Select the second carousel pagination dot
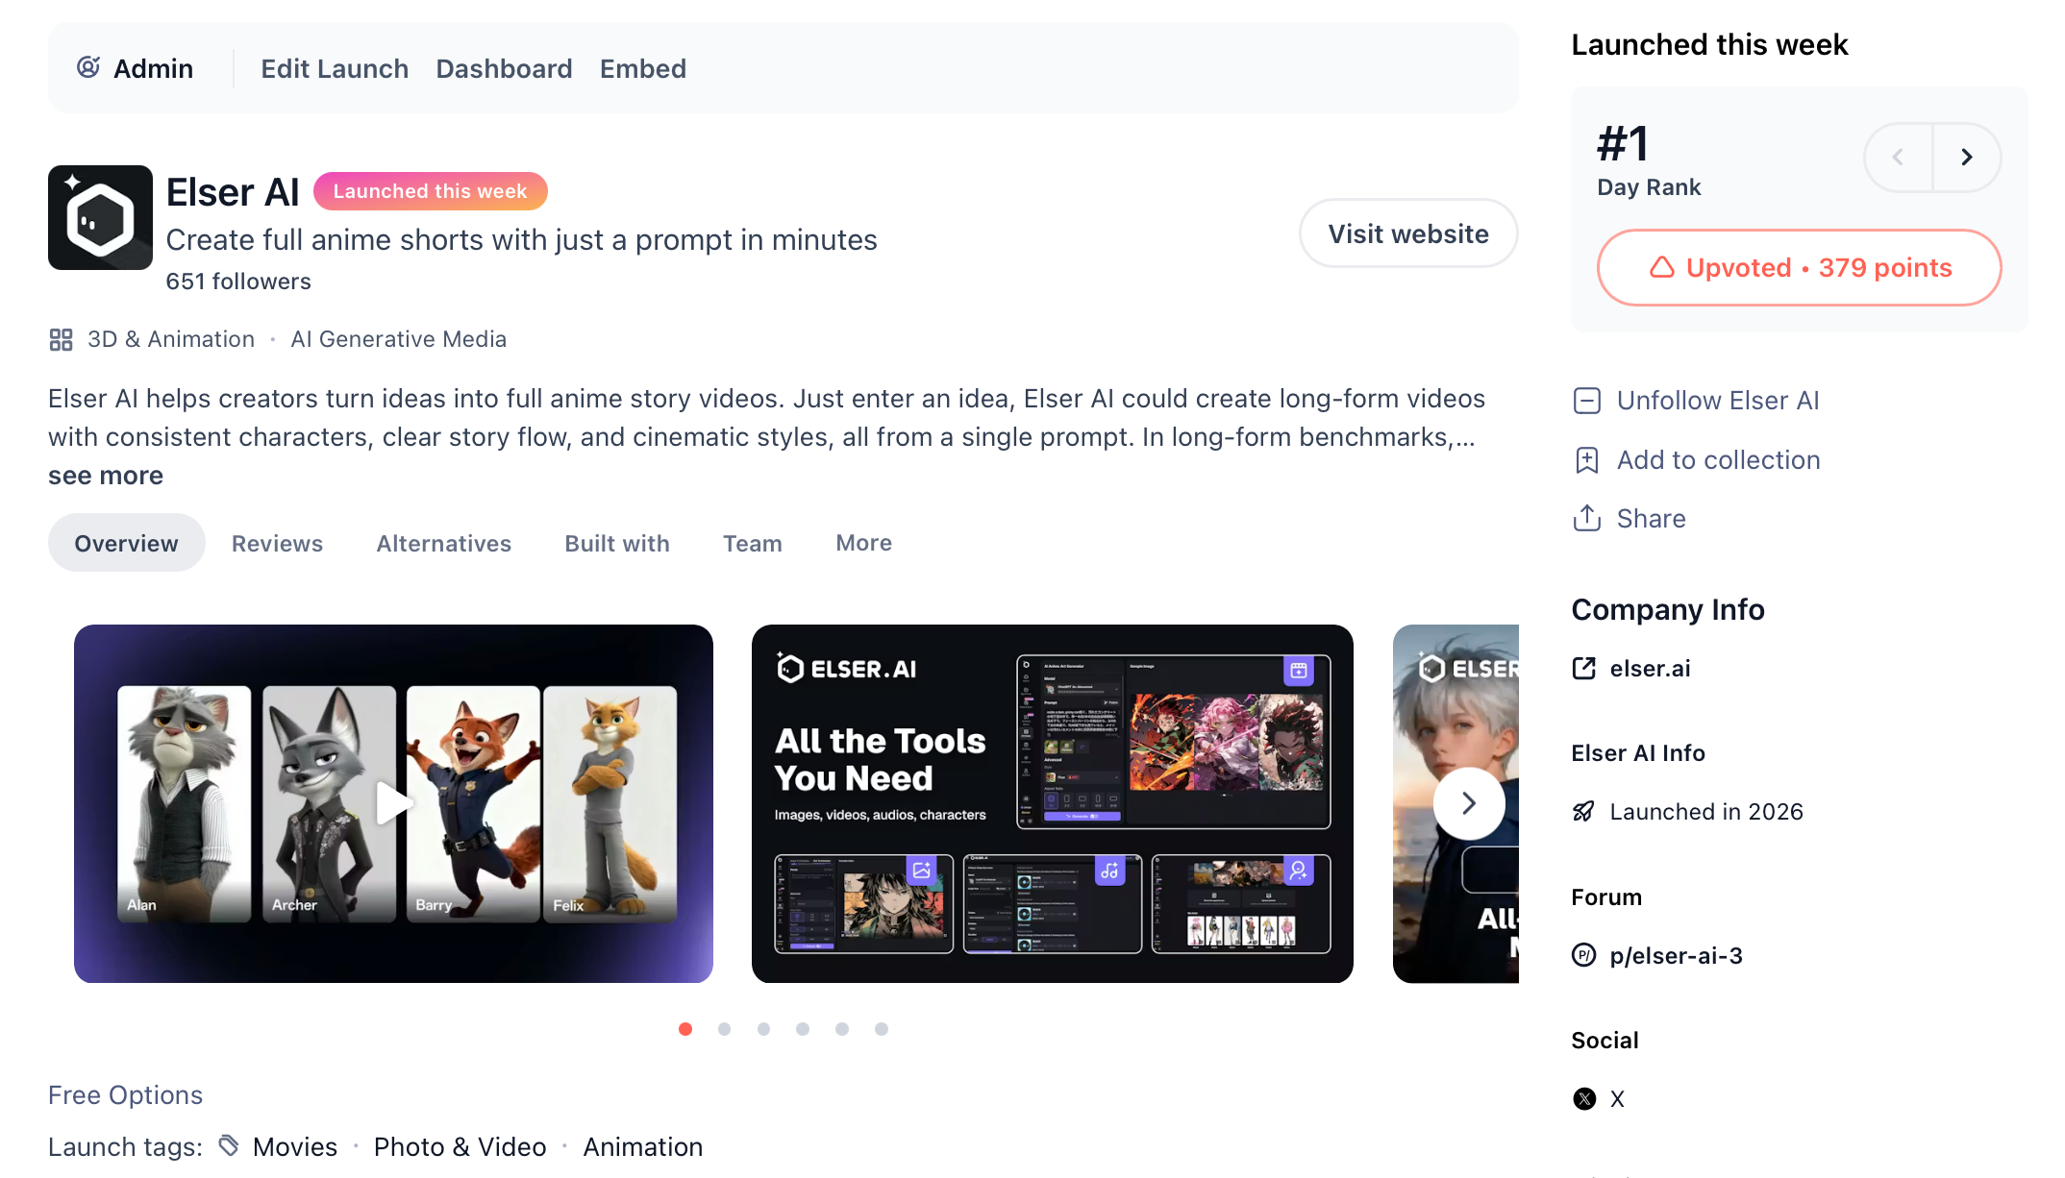The height and width of the screenshot is (1178, 2065). tap(724, 1029)
